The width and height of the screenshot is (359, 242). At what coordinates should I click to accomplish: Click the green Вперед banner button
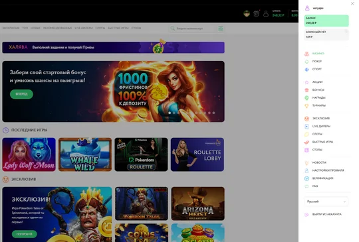(21, 94)
